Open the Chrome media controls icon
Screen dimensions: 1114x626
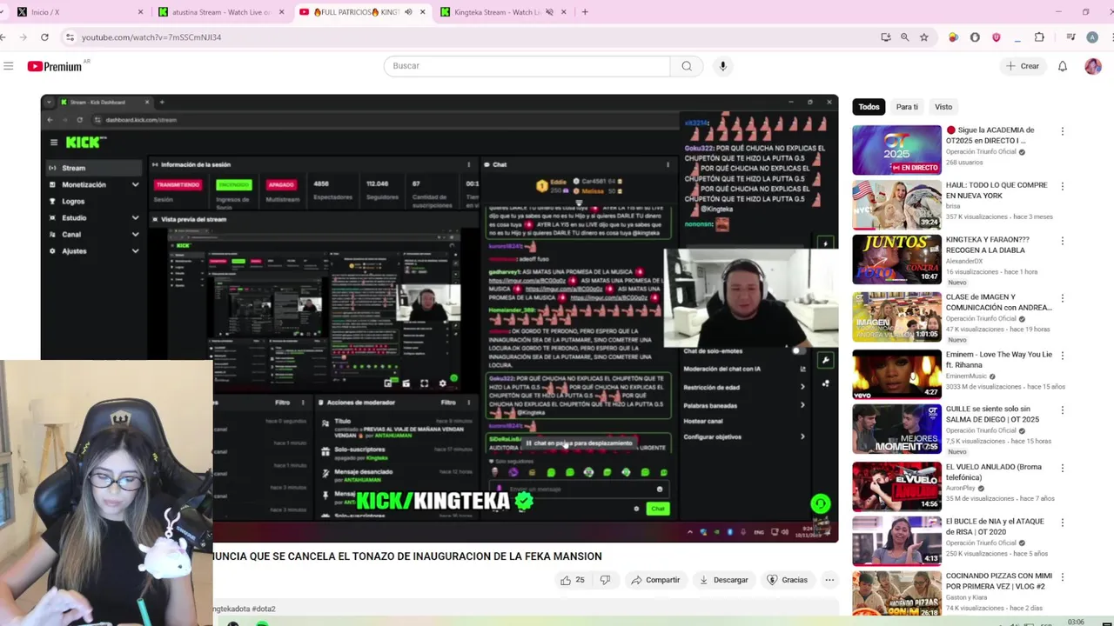click(x=1070, y=37)
